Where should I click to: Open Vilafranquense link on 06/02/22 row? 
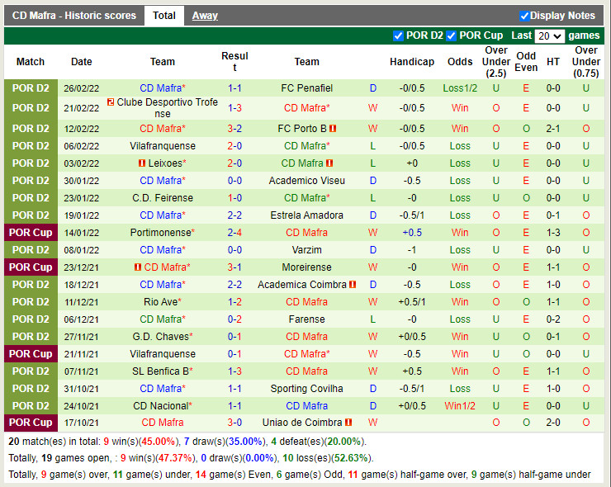tap(163, 146)
